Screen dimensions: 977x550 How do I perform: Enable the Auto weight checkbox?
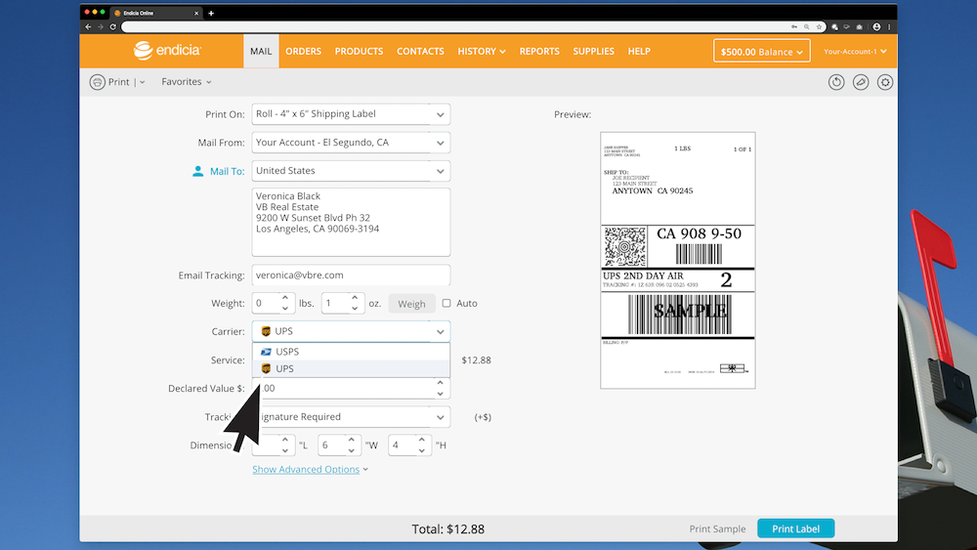446,304
